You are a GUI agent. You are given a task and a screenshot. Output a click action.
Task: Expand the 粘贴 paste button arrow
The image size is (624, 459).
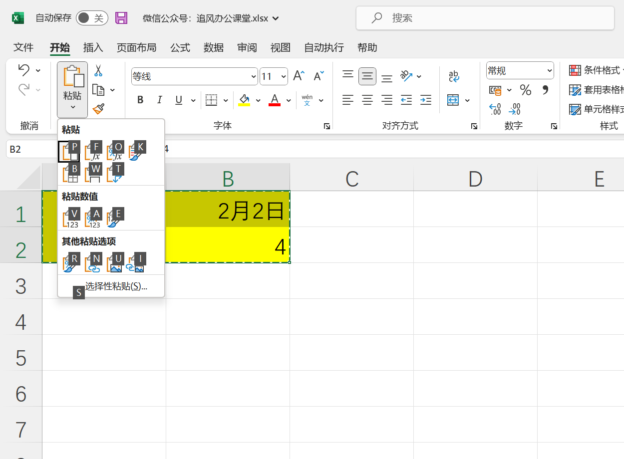click(72, 107)
